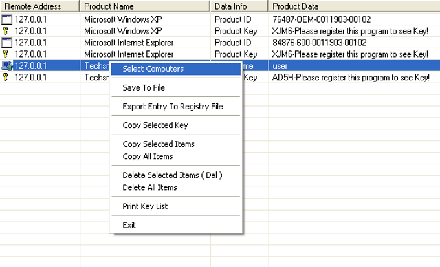Click Microsoft Windows XP in the Product Key row
The height and width of the screenshot is (267, 440).
(123, 31)
